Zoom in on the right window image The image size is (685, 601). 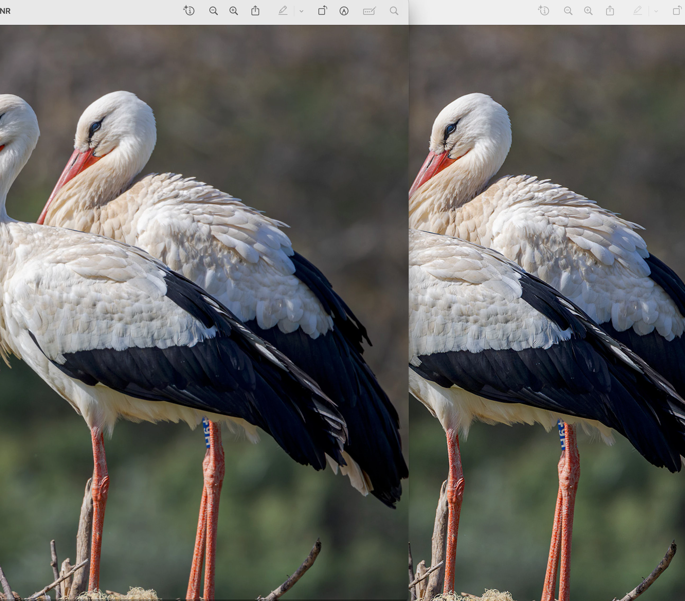coord(588,11)
